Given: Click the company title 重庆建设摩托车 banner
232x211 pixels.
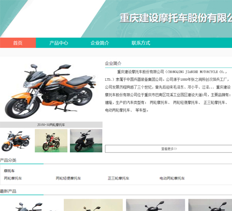Looking at the screenshot, I should [x=176, y=18].
